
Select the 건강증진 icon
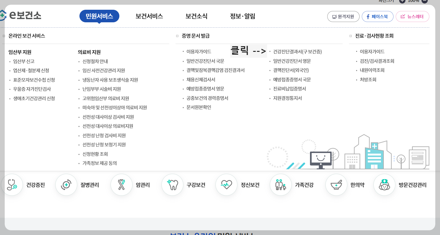[24, 185]
